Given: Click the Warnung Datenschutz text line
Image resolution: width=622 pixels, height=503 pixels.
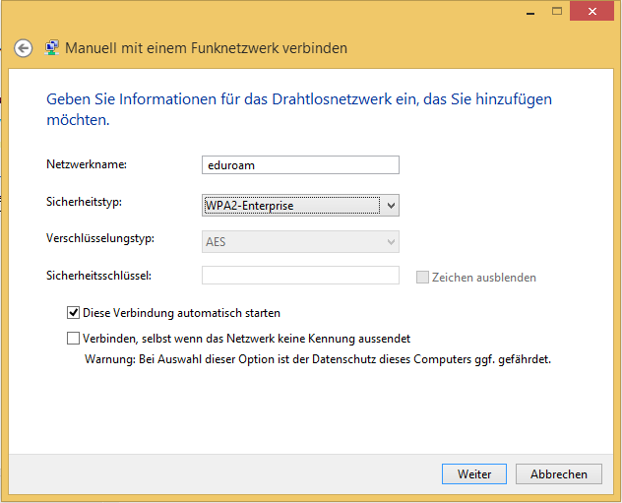Looking at the screenshot, I should [318, 359].
